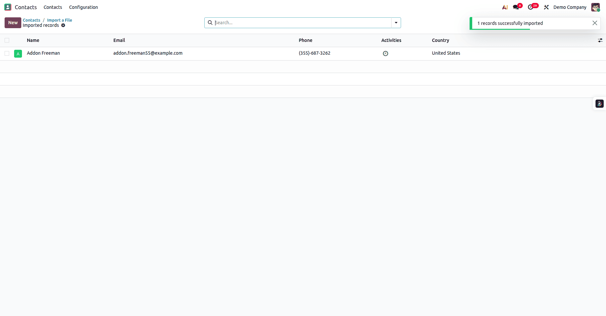Dismiss the records imported notification
This screenshot has width=606, height=316.
(595, 23)
